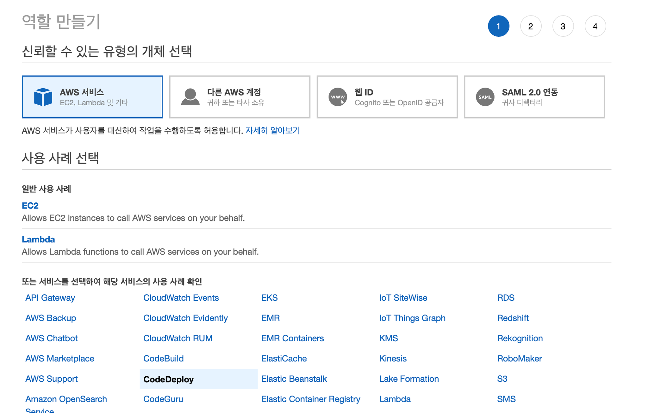Open the KMS service
Image resolution: width=648 pixels, height=413 pixels.
389,338
